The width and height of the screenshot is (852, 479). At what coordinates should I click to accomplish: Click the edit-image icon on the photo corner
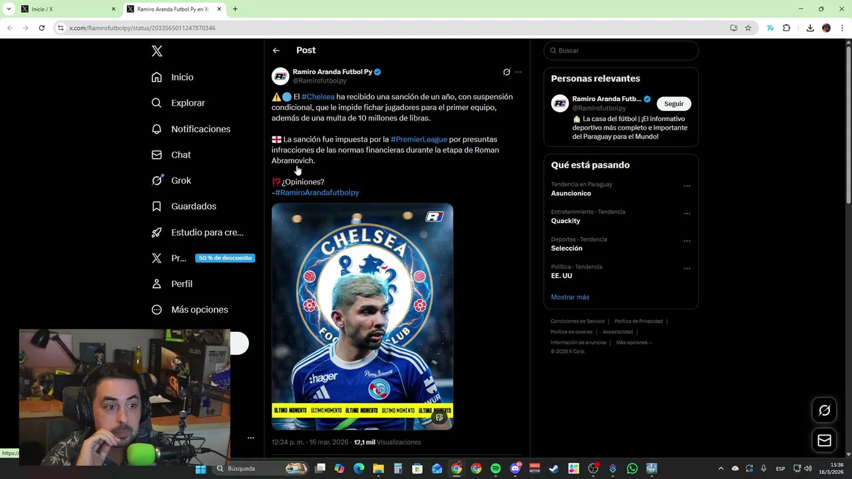pyautogui.click(x=439, y=417)
